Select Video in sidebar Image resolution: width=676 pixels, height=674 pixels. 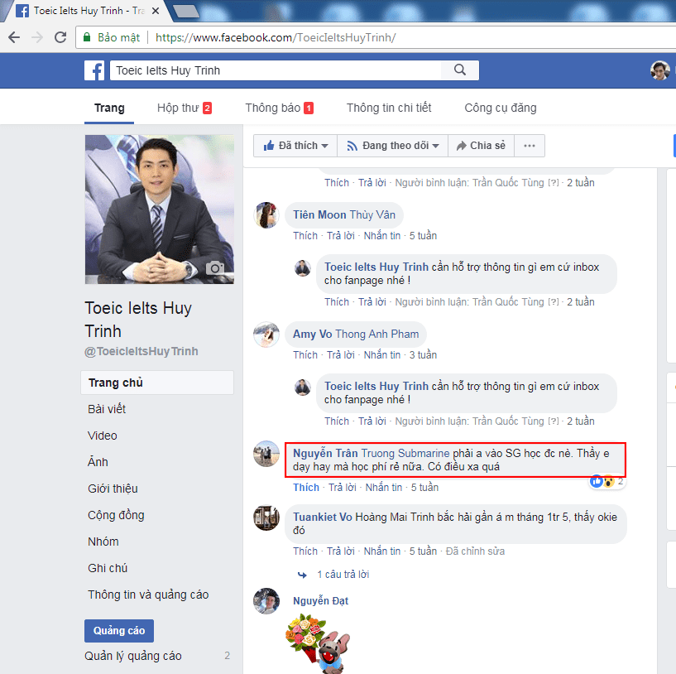click(102, 436)
